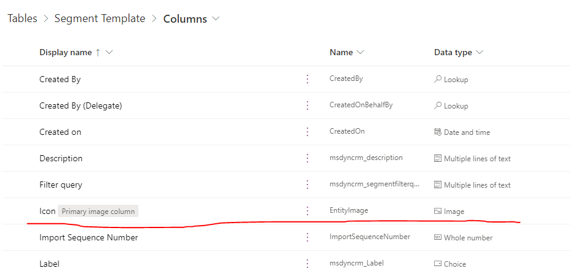570x271 pixels.
Task: Click picture icon beside Image data type
Action: pos(438,211)
